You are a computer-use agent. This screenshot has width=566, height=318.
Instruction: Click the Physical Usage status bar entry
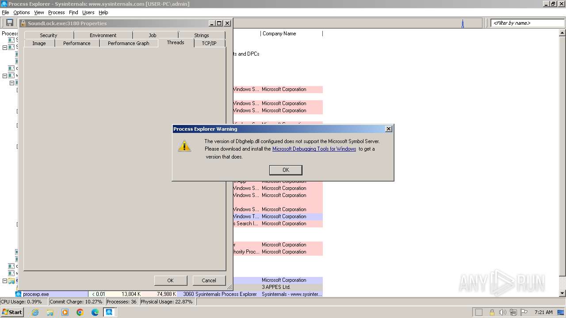[x=167, y=302]
